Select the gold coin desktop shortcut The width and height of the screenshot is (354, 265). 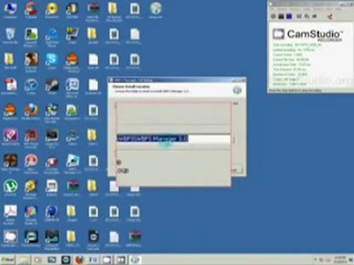[31, 189]
